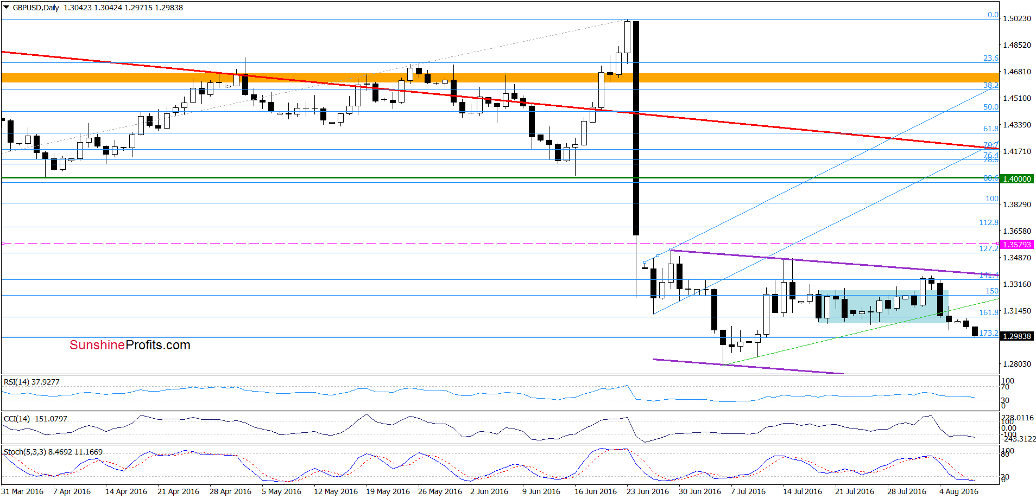This screenshot has width=1036, height=499.
Task: Click the 1.33160 price axis value
Action: [1016, 284]
